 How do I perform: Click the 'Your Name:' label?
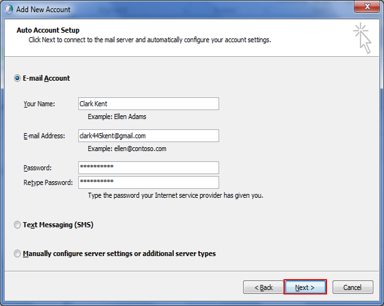pos(39,104)
